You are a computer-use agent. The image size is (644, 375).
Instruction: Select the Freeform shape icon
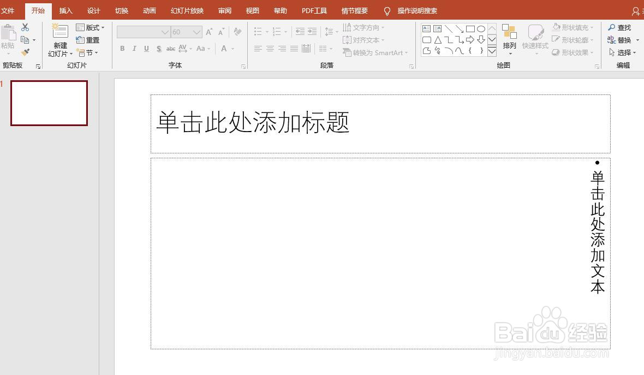tap(427, 51)
